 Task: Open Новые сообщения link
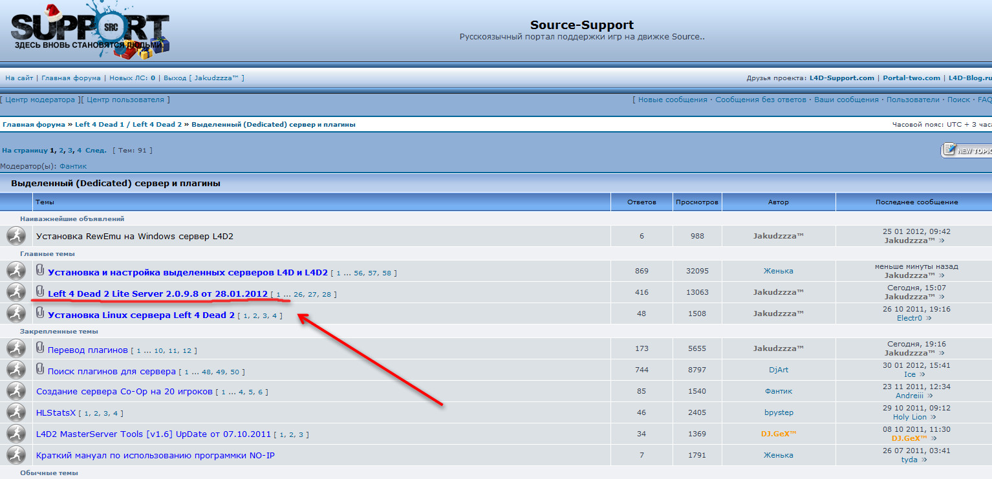pos(673,100)
